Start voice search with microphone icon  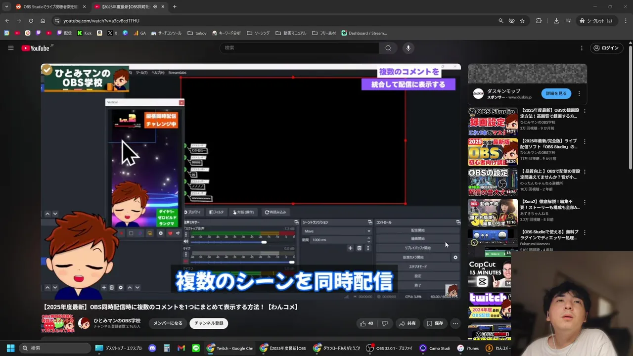(408, 48)
